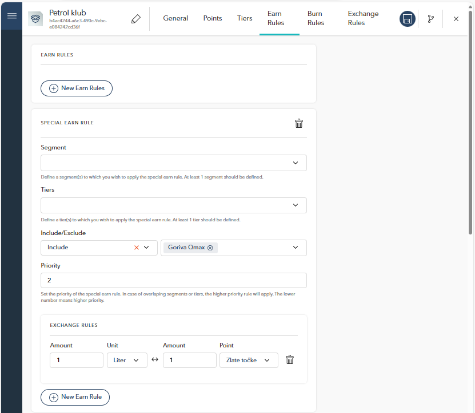Click the Special Earn Rule heading
The image size is (475, 413).
point(67,123)
